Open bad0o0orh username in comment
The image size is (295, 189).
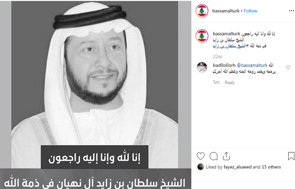click(224, 65)
